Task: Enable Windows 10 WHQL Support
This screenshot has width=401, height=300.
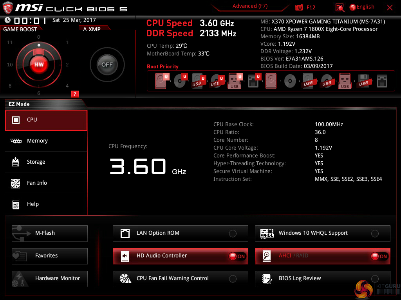Action: pyautogui.click(x=323, y=234)
